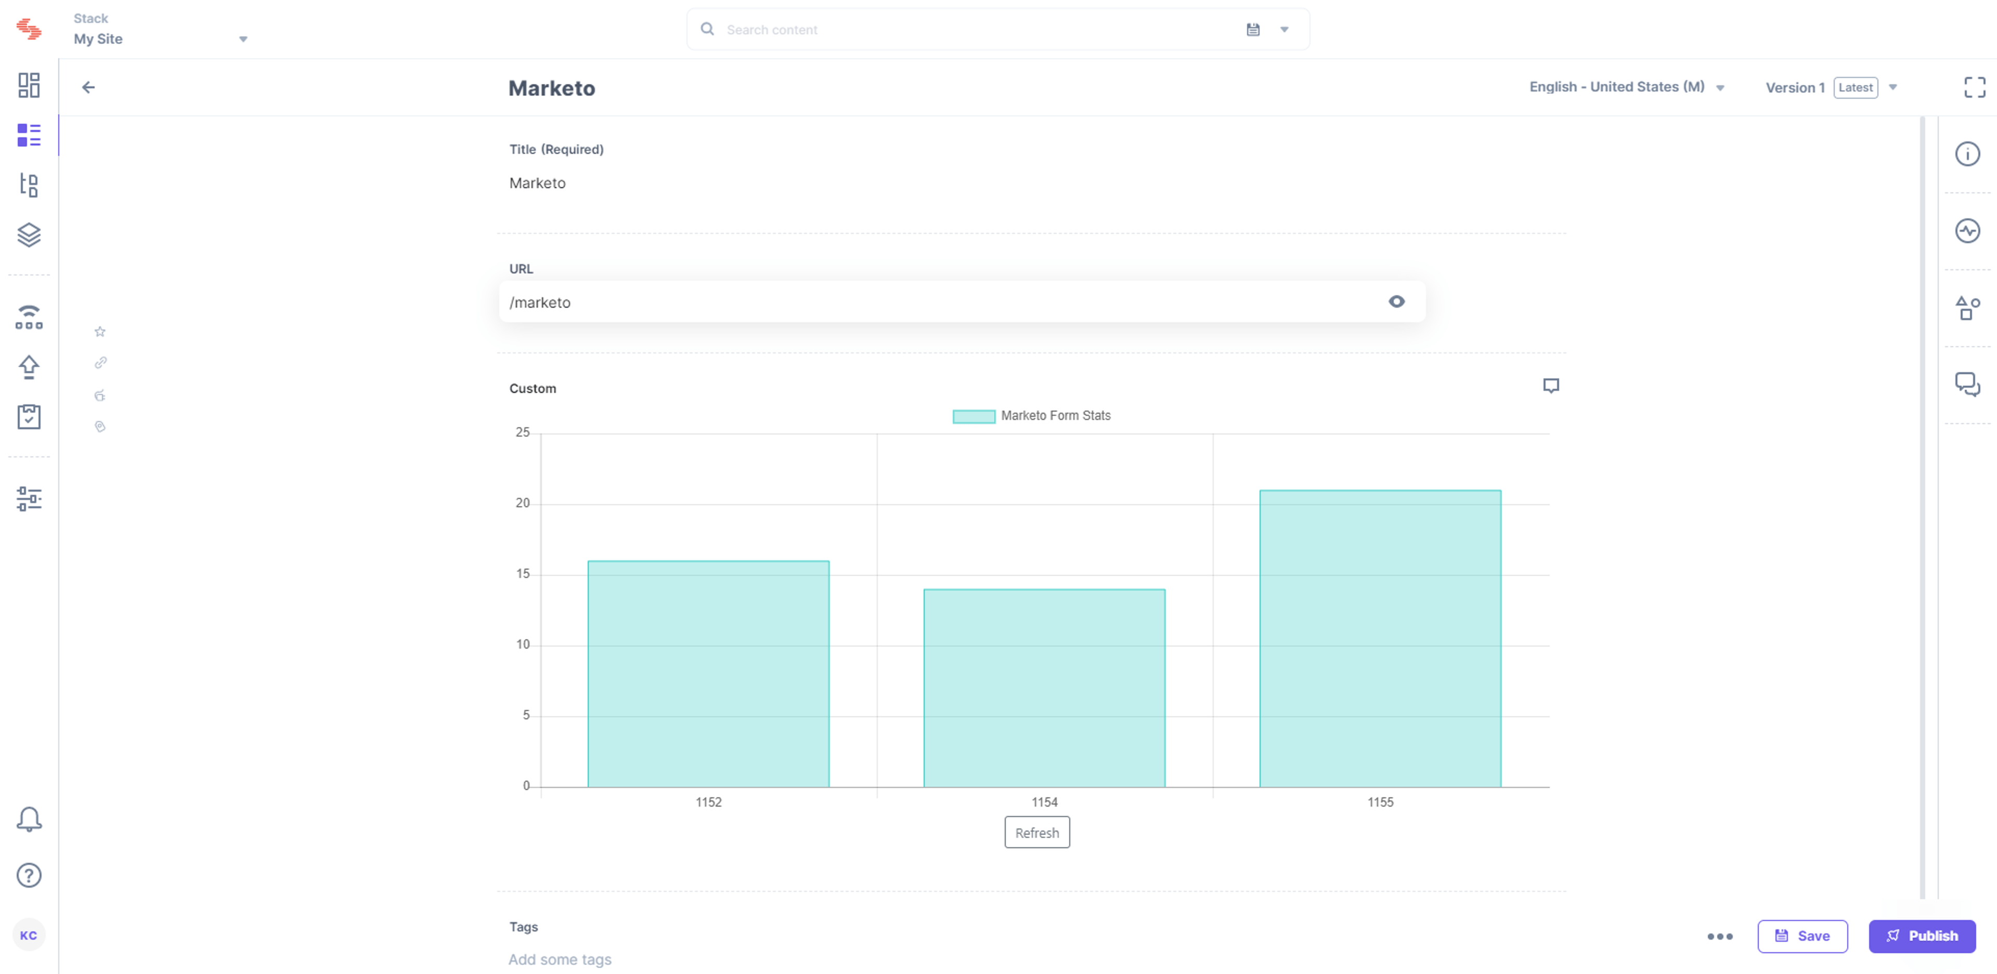
Task: Click the tag icon in the left gutter
Action: pos(100,426)
